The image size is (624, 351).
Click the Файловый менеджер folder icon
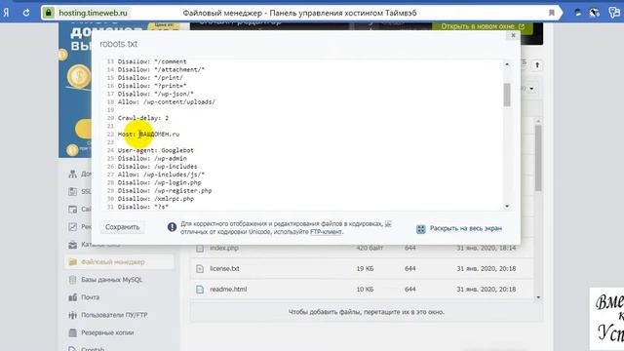click(x=73, y=262)
